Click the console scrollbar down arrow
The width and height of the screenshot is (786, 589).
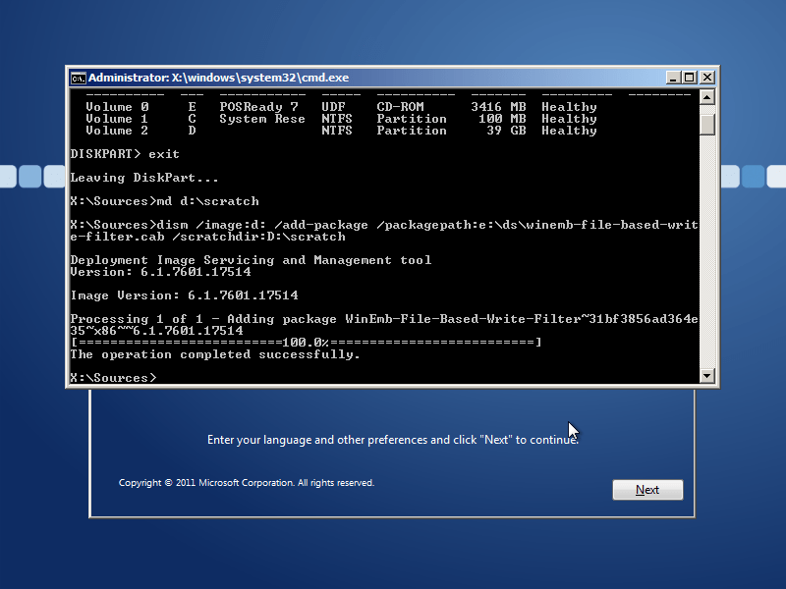point(706,376)
